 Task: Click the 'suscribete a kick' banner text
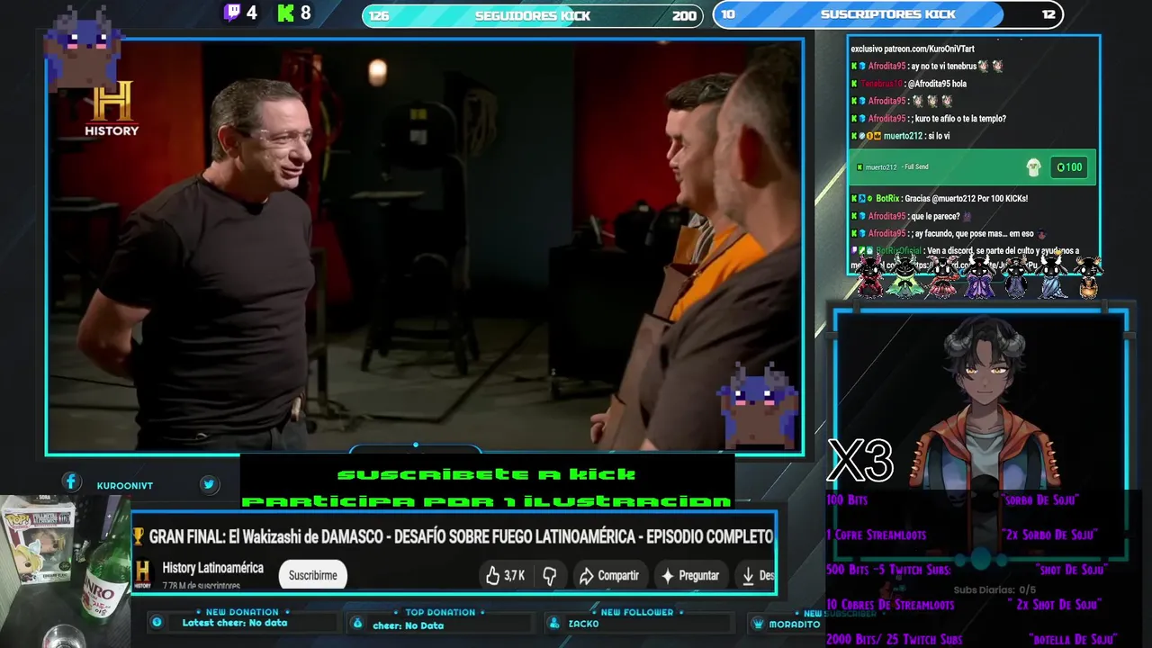point(487,474)
